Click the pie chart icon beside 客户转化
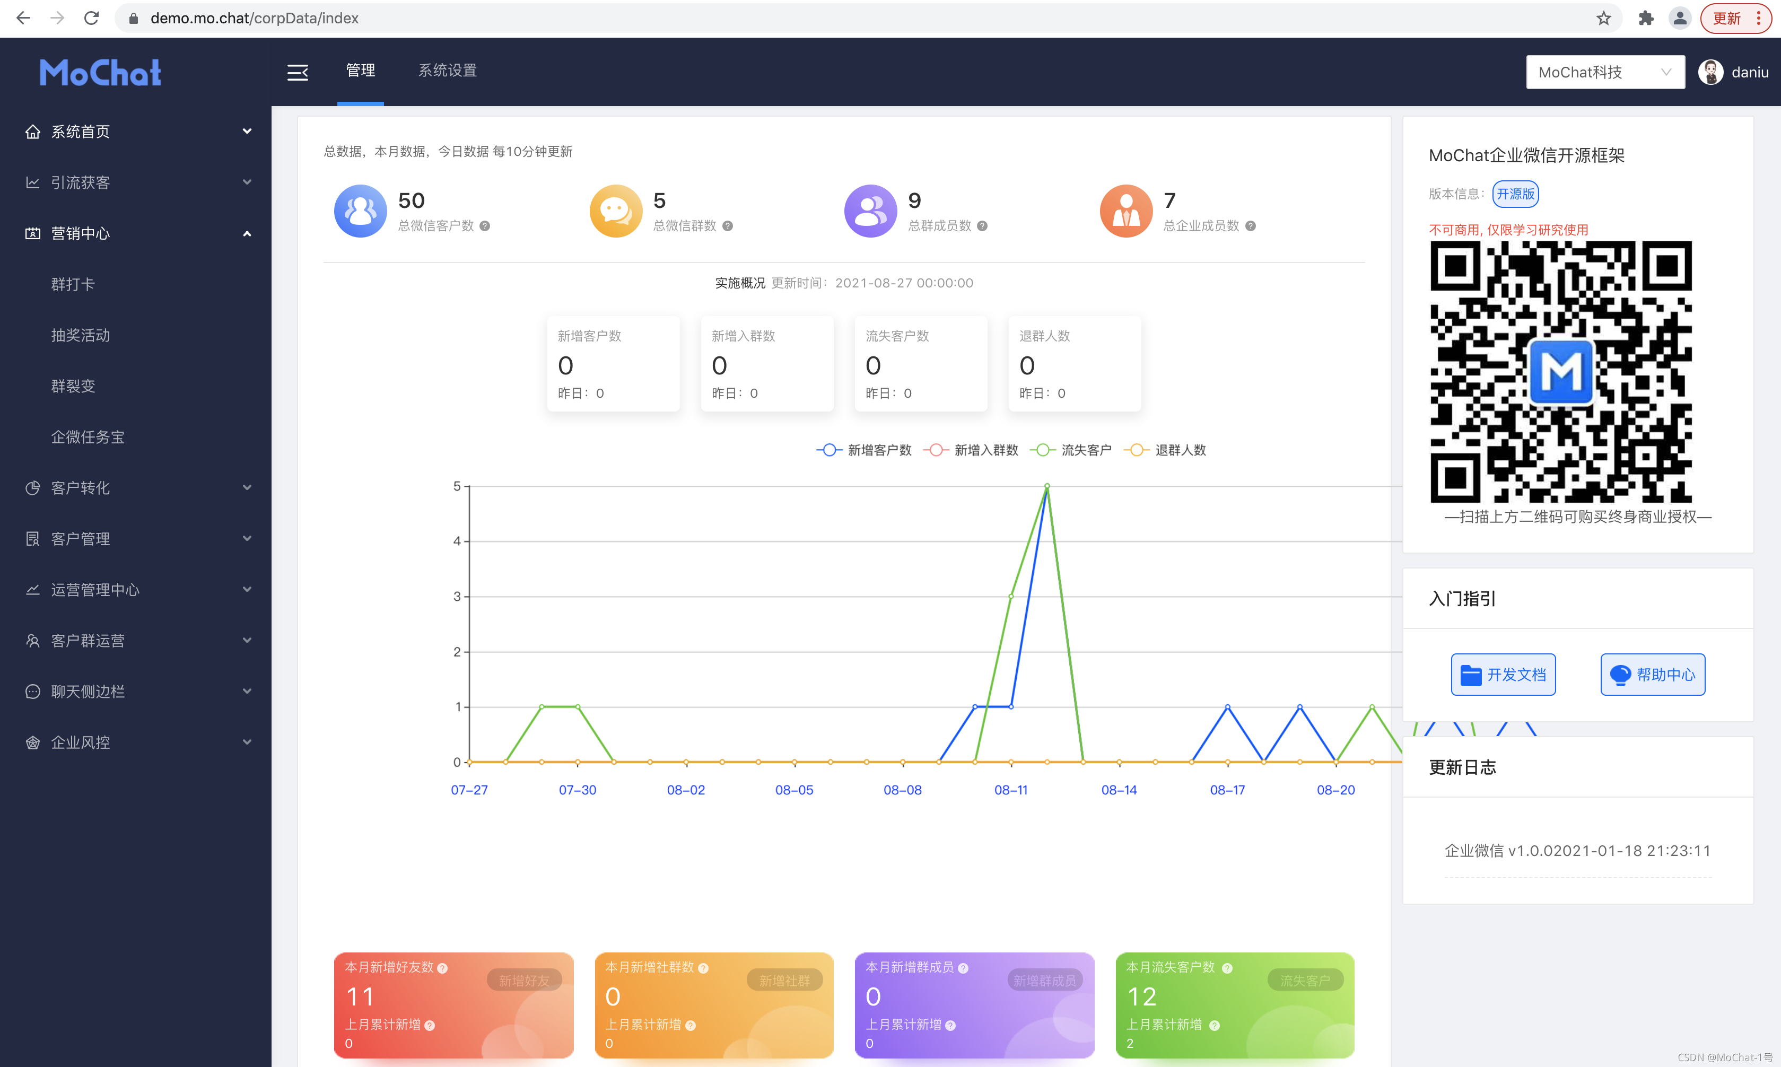The height and width of the screenshot is (1067, 1781). 32,487
